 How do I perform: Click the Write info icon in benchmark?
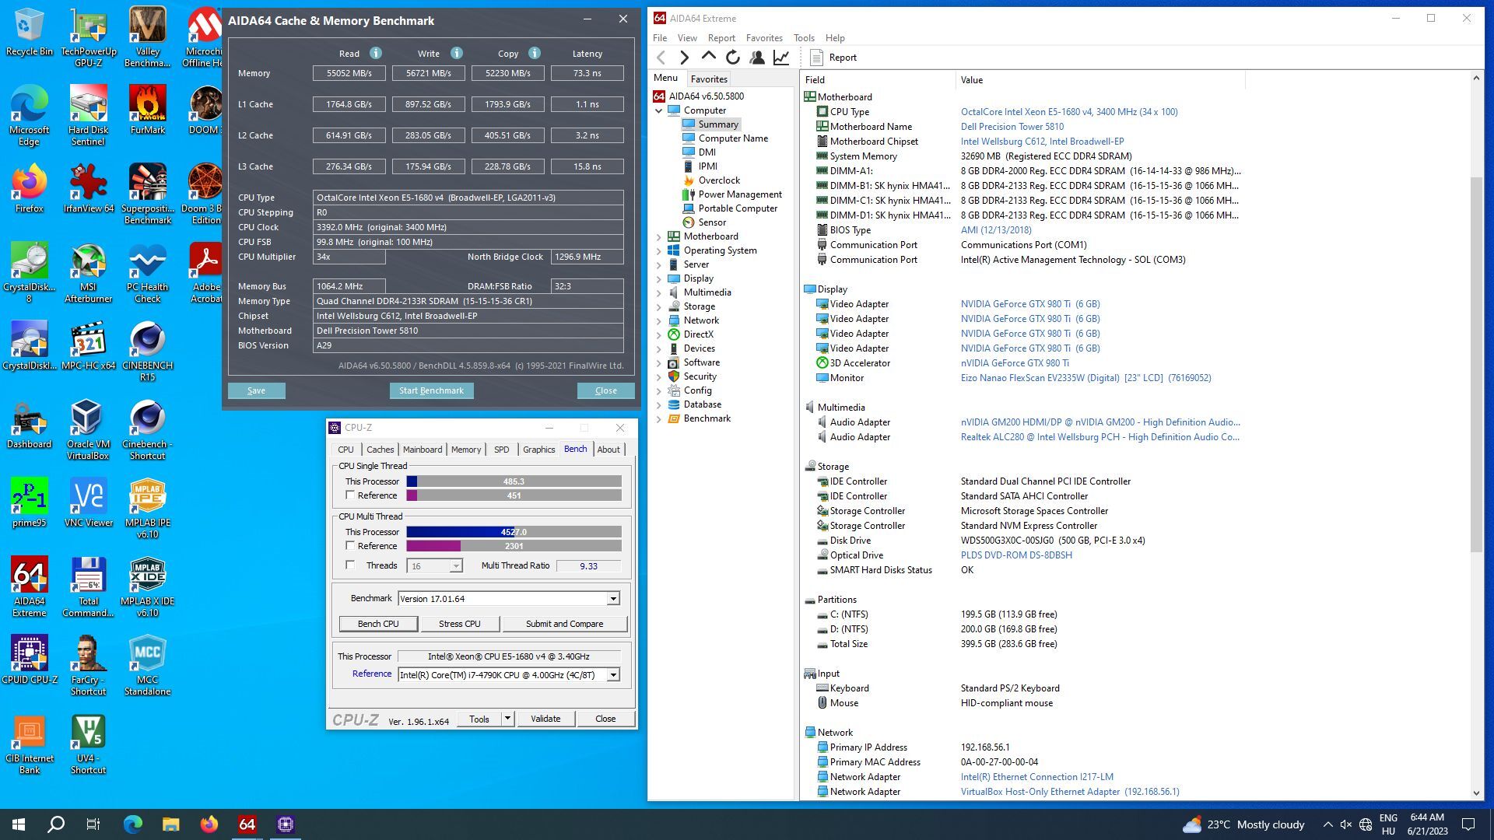tap(457, 54)
